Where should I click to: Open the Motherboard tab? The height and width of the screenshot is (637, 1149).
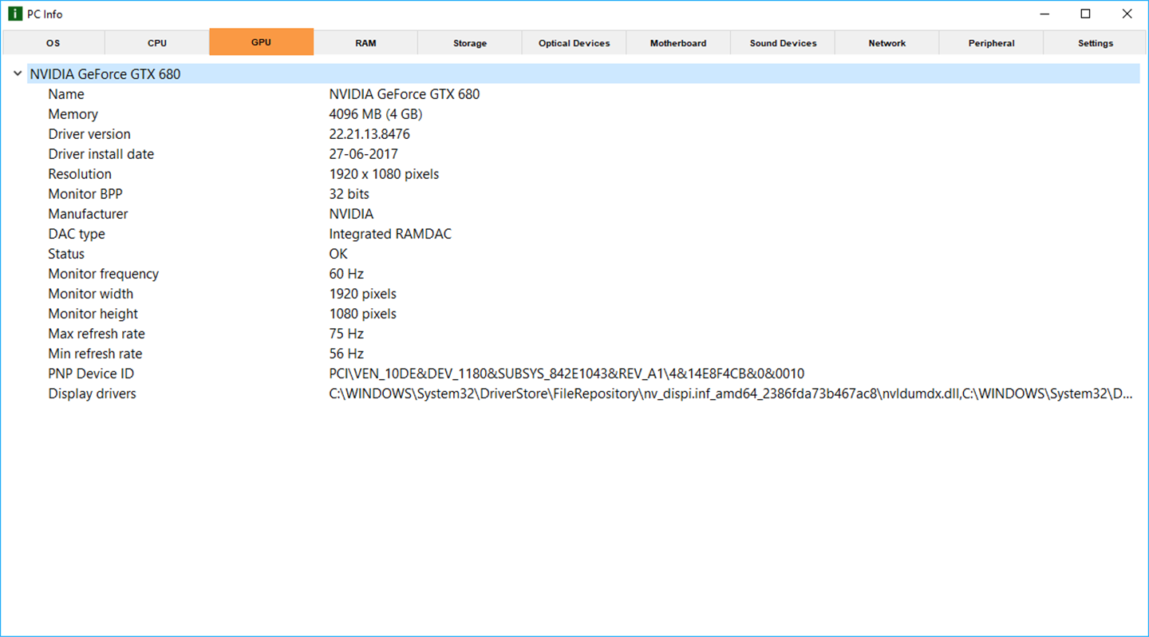pyautogui.click(x=678, y=42)
